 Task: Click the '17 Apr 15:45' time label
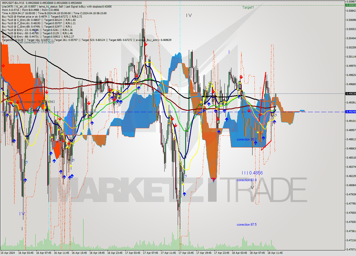click(x=186, y=253)
